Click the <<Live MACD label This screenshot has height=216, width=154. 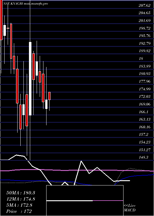pos(130,208)
